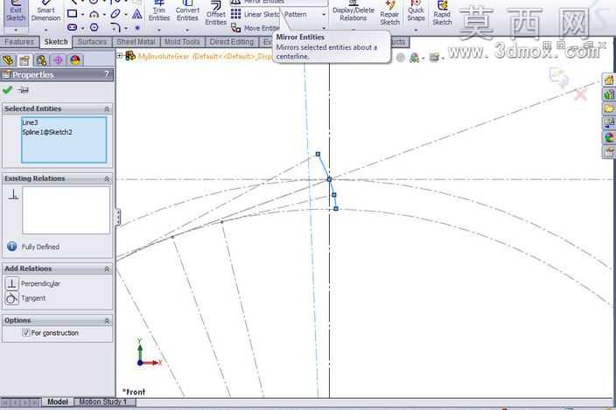
Task: Click the pushpin keep-visible icon
Action: [x=24, y=90]
